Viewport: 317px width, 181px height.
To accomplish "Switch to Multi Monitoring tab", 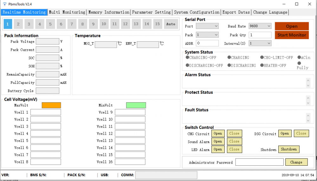I will (67, 12).
